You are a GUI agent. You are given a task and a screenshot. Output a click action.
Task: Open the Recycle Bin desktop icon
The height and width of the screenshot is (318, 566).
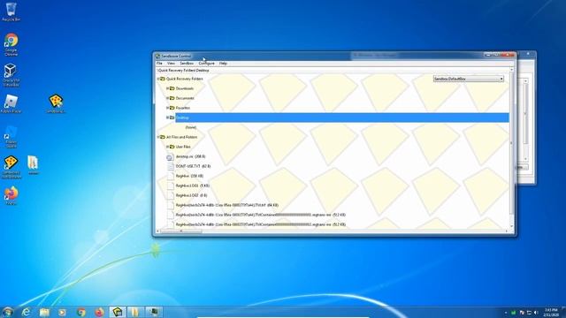point(11,11)
